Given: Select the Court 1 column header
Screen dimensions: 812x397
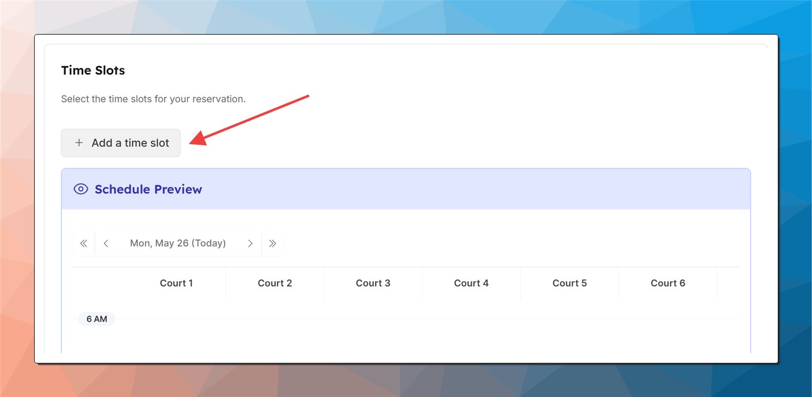Looking at the screenshot, I should (x=176, y=283).
